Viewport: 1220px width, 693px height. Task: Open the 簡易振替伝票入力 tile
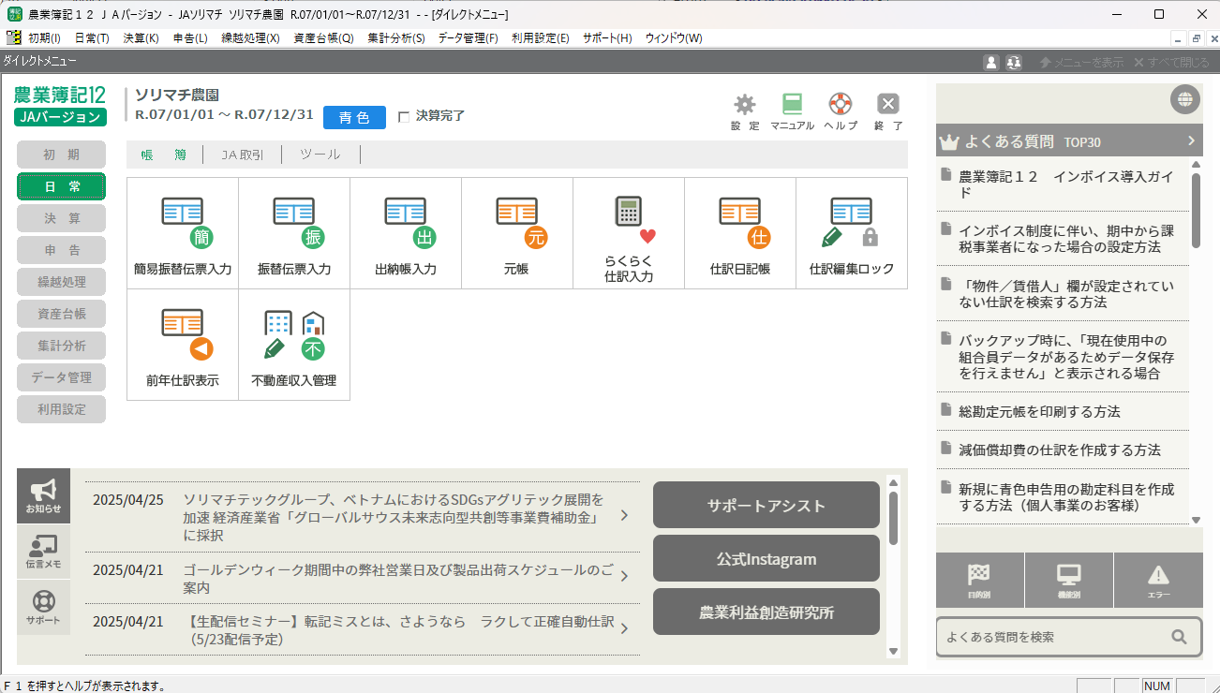pyautogui.click(x=183, y=233)
